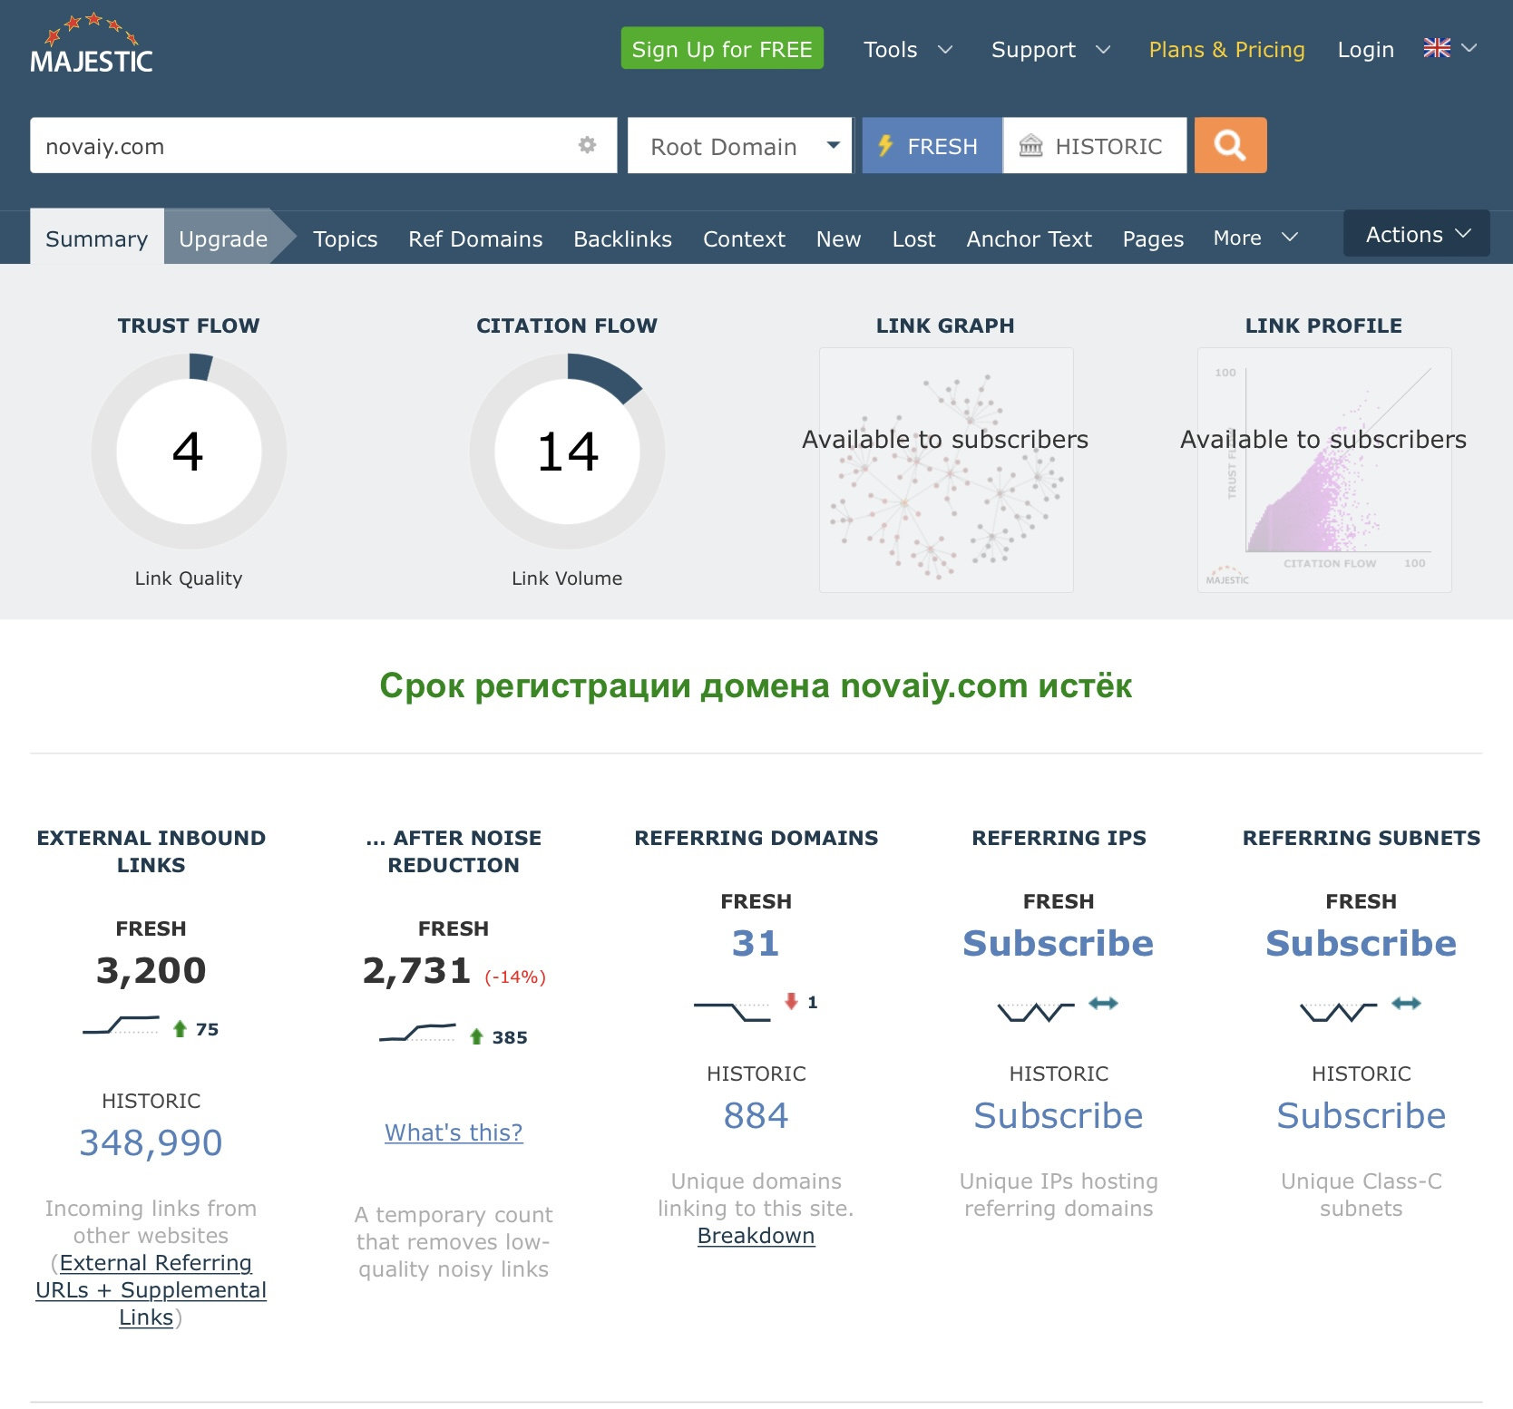The width and height of the screenshot is (1513, 1409).
Task: Switch to the Summary tab
Action: 97,238
